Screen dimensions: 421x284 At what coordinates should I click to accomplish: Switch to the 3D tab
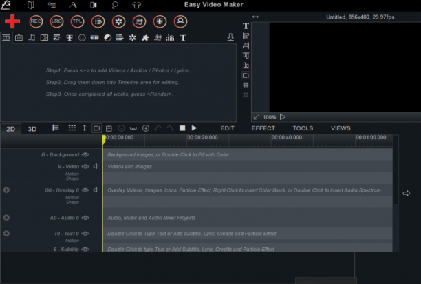click(32, 129)
